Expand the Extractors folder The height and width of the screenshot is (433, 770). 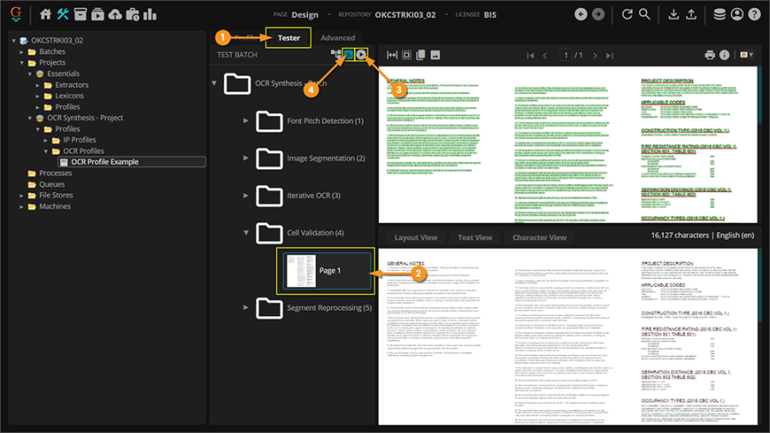point(38,85)
